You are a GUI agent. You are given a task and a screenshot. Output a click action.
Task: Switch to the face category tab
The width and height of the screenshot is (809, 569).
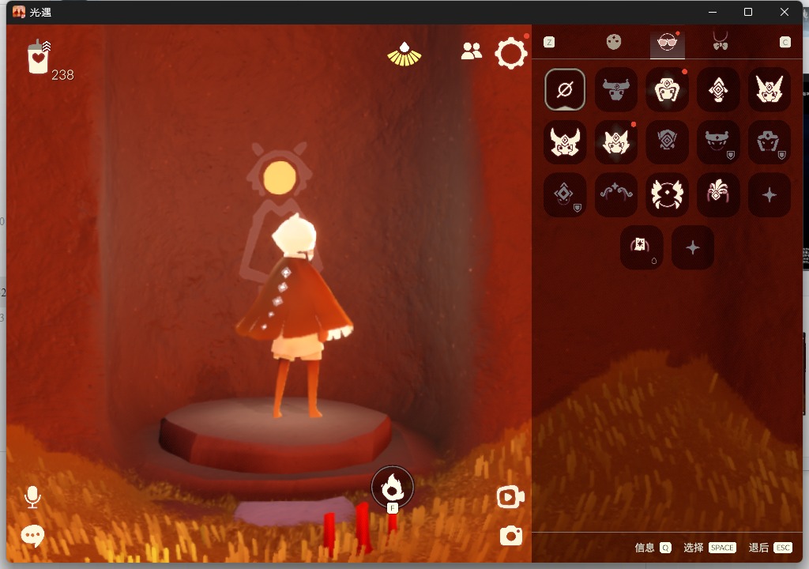[x=613, y=42]
